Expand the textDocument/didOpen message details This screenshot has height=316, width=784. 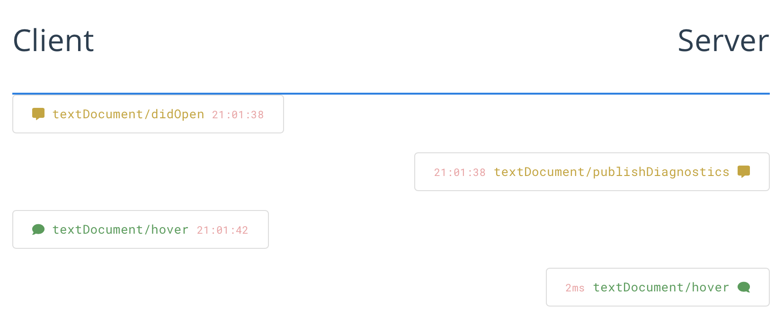(x=148, y=114)
